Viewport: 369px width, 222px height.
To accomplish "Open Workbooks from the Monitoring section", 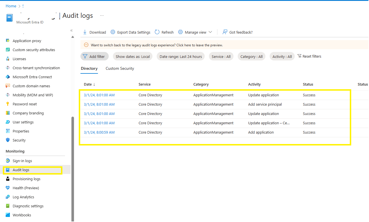I will point(21,215).
